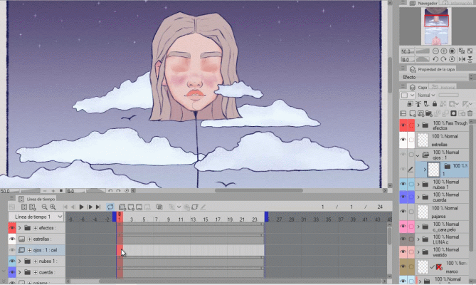
Task: Zoom out the timeline view
Action: click(44, 207)
